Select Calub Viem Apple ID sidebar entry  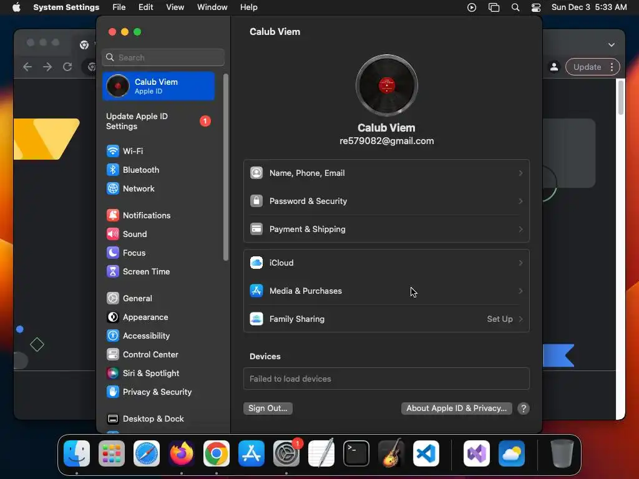click(159, 86)
